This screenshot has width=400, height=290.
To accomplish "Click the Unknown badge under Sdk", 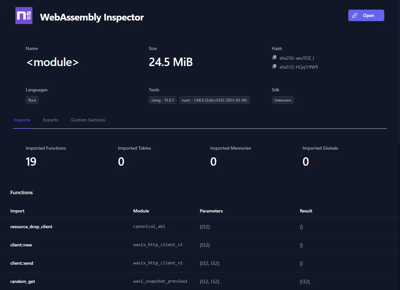I will 283,100.
